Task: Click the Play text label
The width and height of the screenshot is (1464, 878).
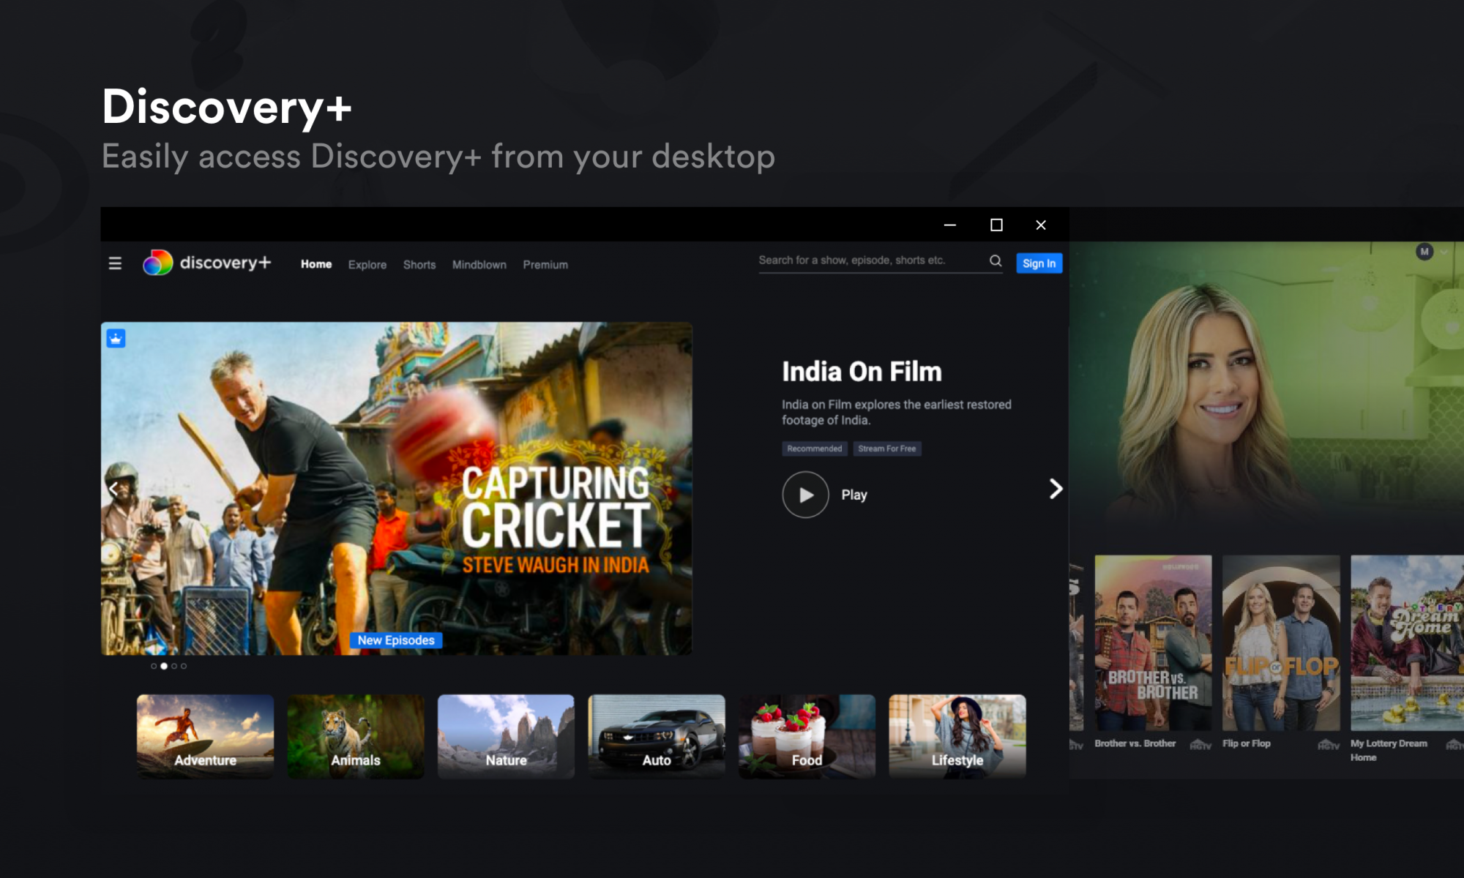Action: (x=854, y=495)
